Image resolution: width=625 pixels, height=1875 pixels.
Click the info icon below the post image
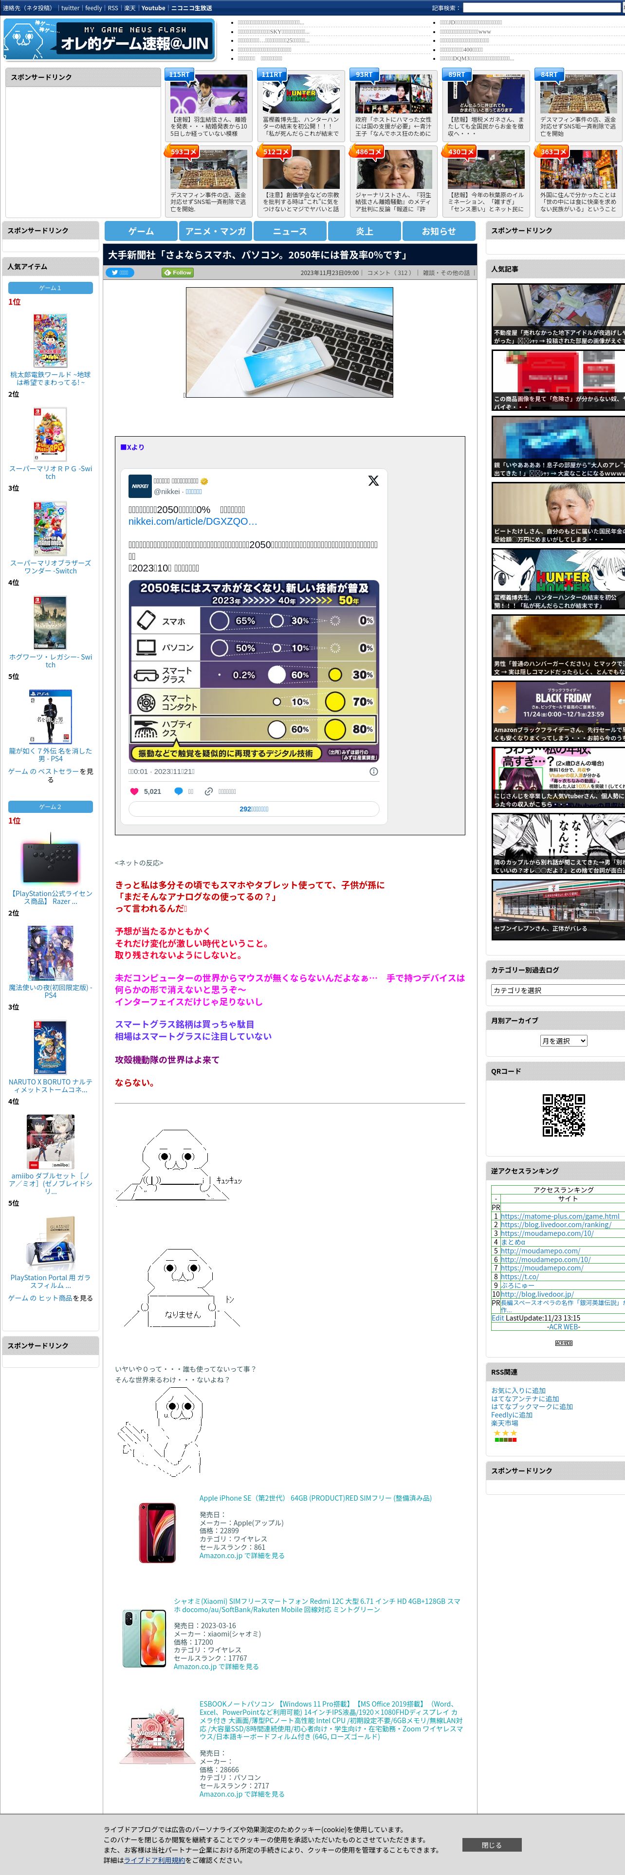pyautogui.click(x=373, y=772)
